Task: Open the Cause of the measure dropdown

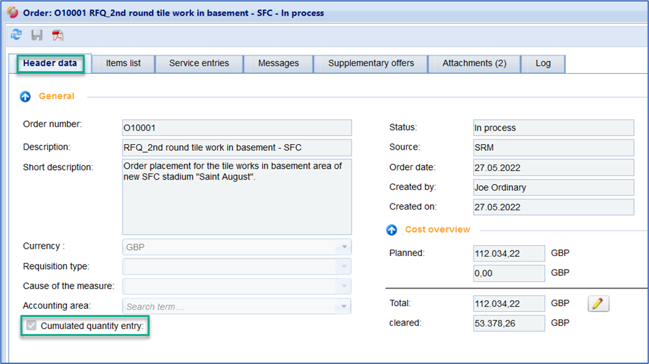Action: pyautogui.click(x=345, y=286)
